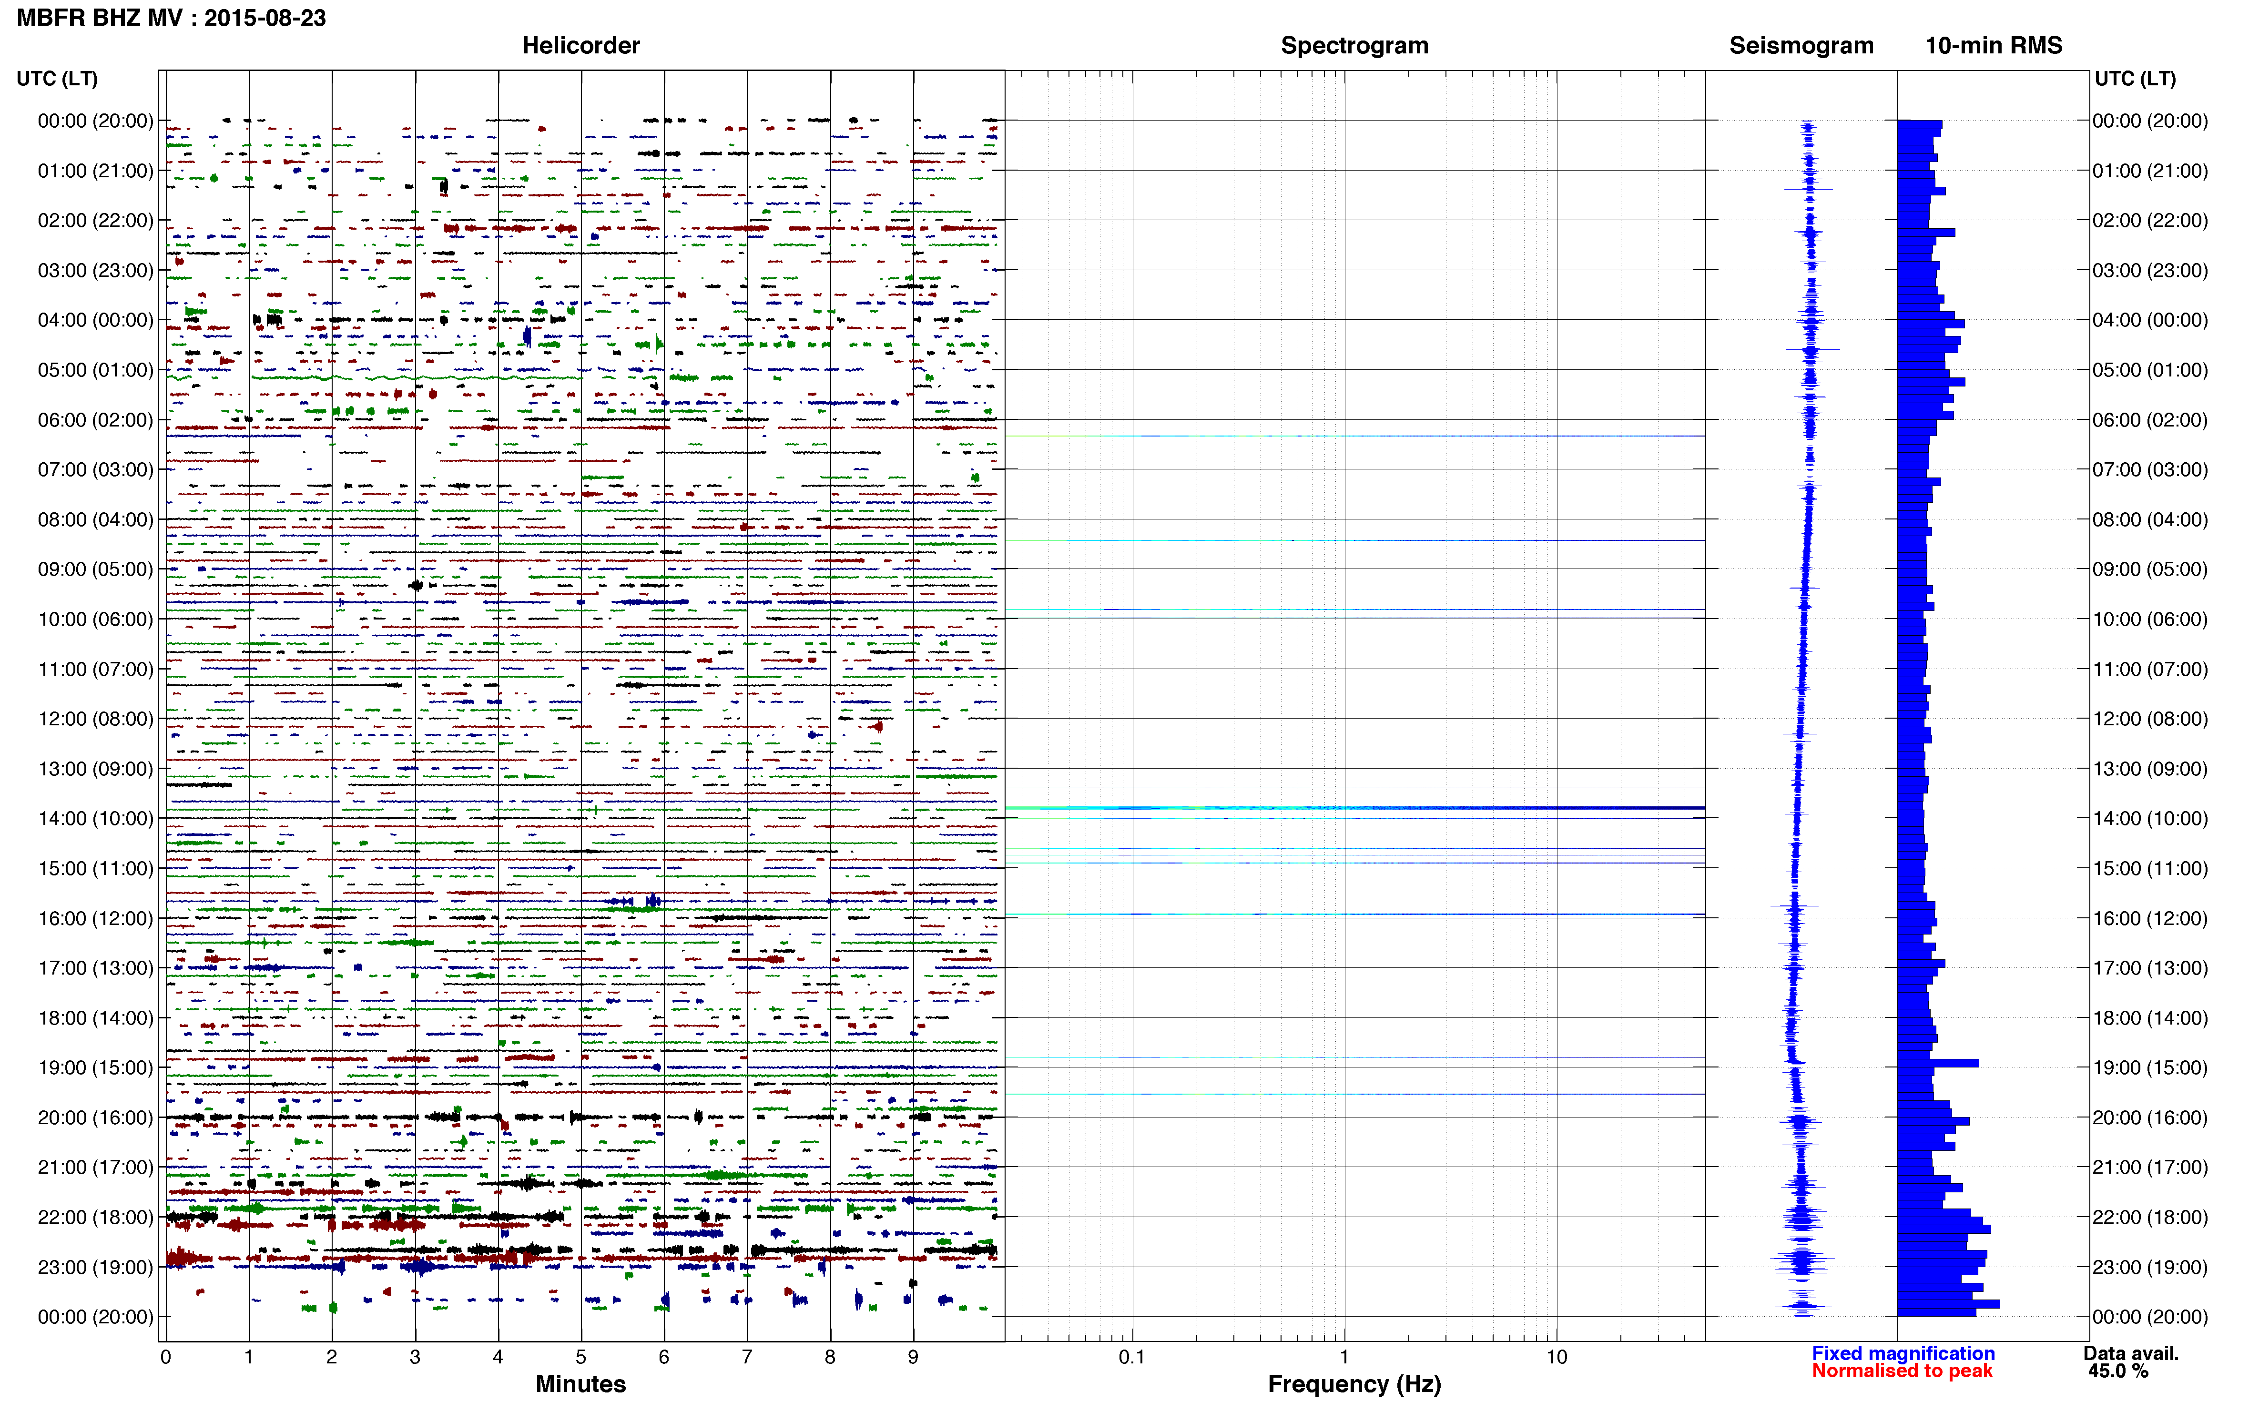The image size is (2259, 1412).
Task: Click left time label 12:00 (08:00)
Action: (95, 719)
